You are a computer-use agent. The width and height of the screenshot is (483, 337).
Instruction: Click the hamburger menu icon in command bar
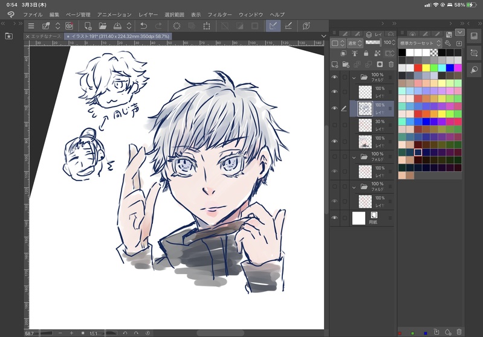[x=31, y=26]
